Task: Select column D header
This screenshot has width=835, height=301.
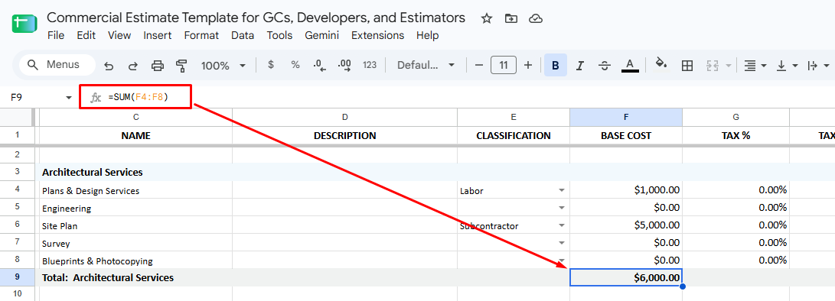Action: [x=344, y=117]
